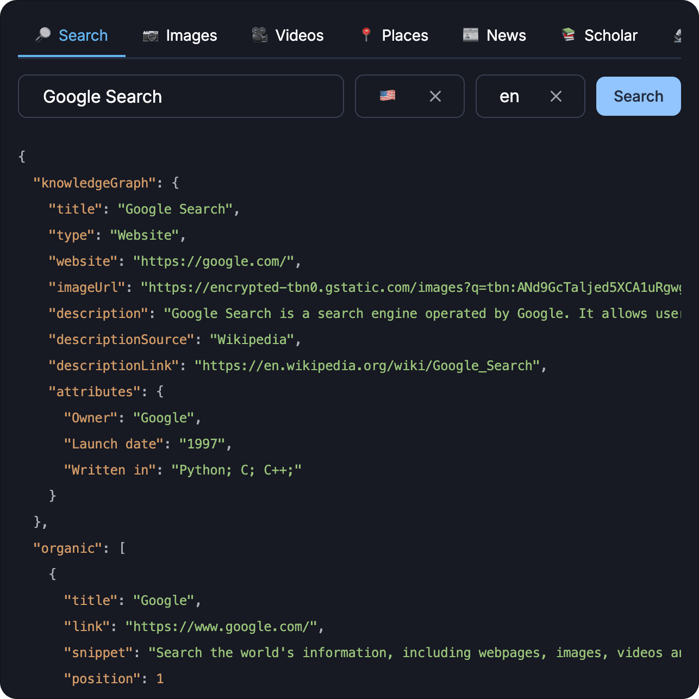699x699 pixels.
Task: Click the blue Search button
Action: [x=639, y=96]
